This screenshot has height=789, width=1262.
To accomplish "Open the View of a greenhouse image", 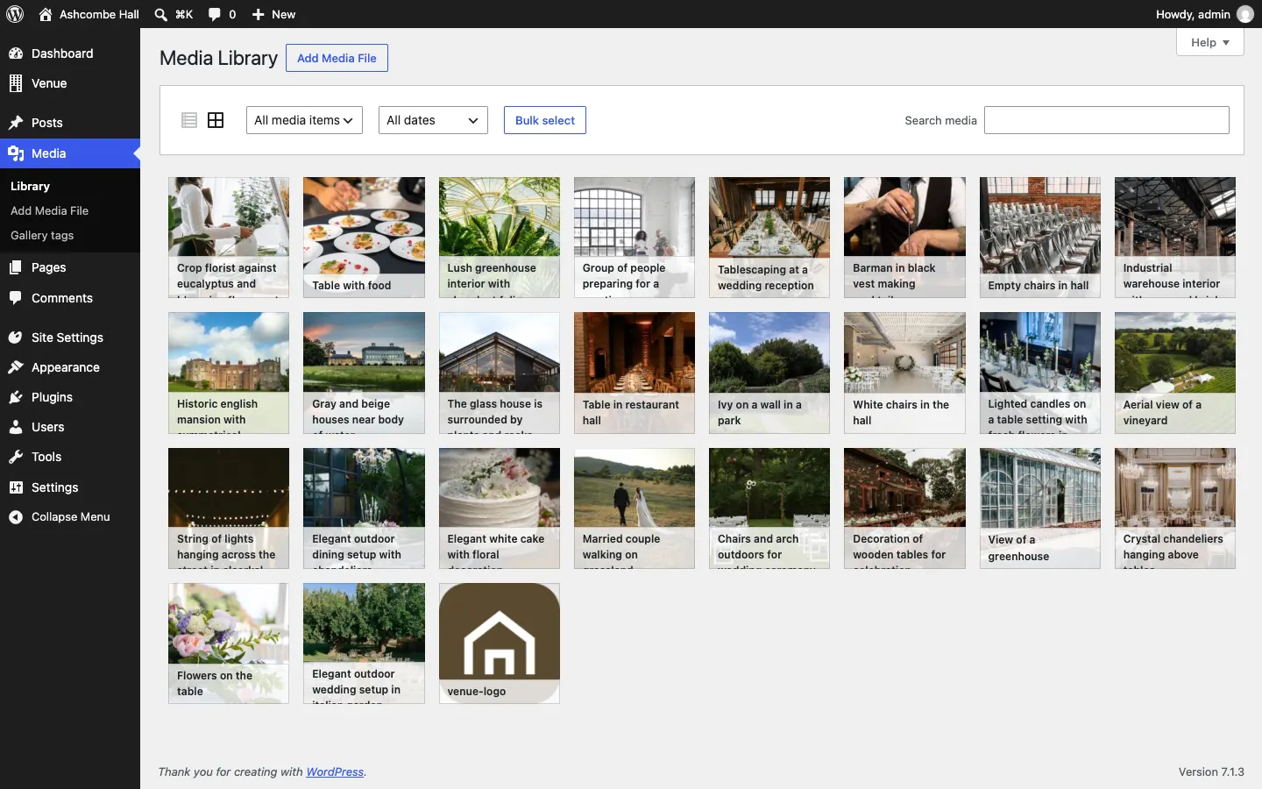I will tap(1040, 508).
